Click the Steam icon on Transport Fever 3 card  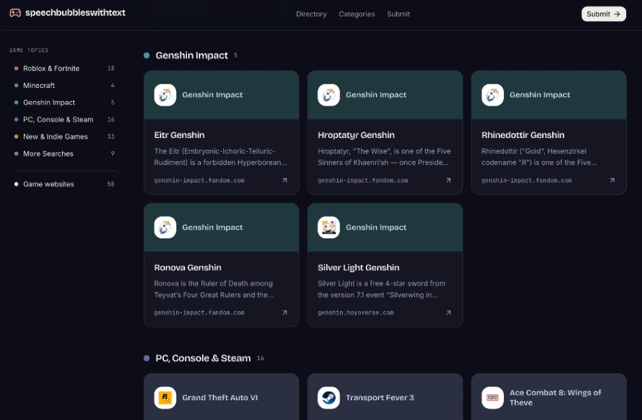point(329,398)
